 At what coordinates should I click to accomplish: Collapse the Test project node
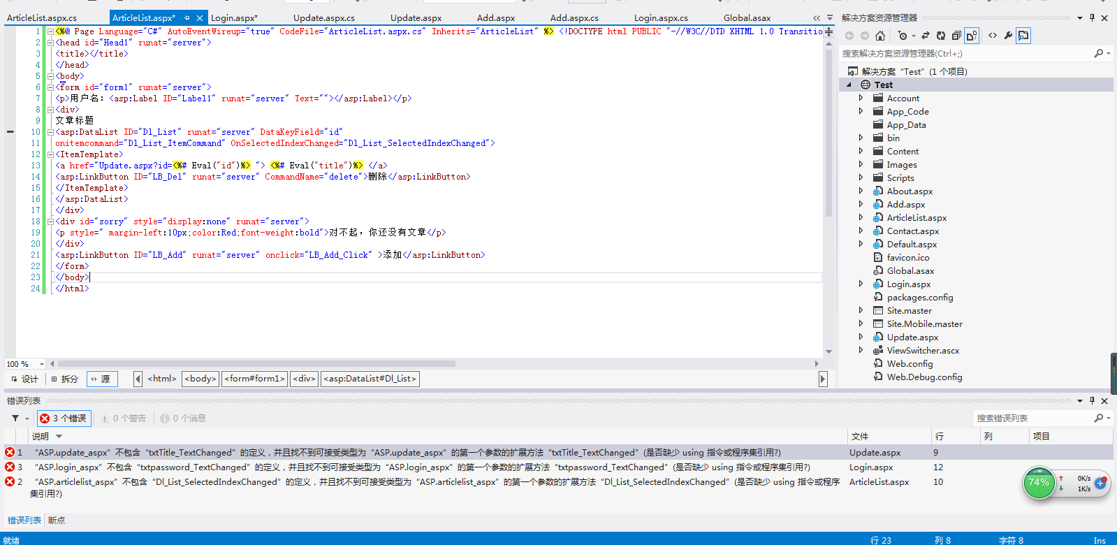click(x=849, y=85)
